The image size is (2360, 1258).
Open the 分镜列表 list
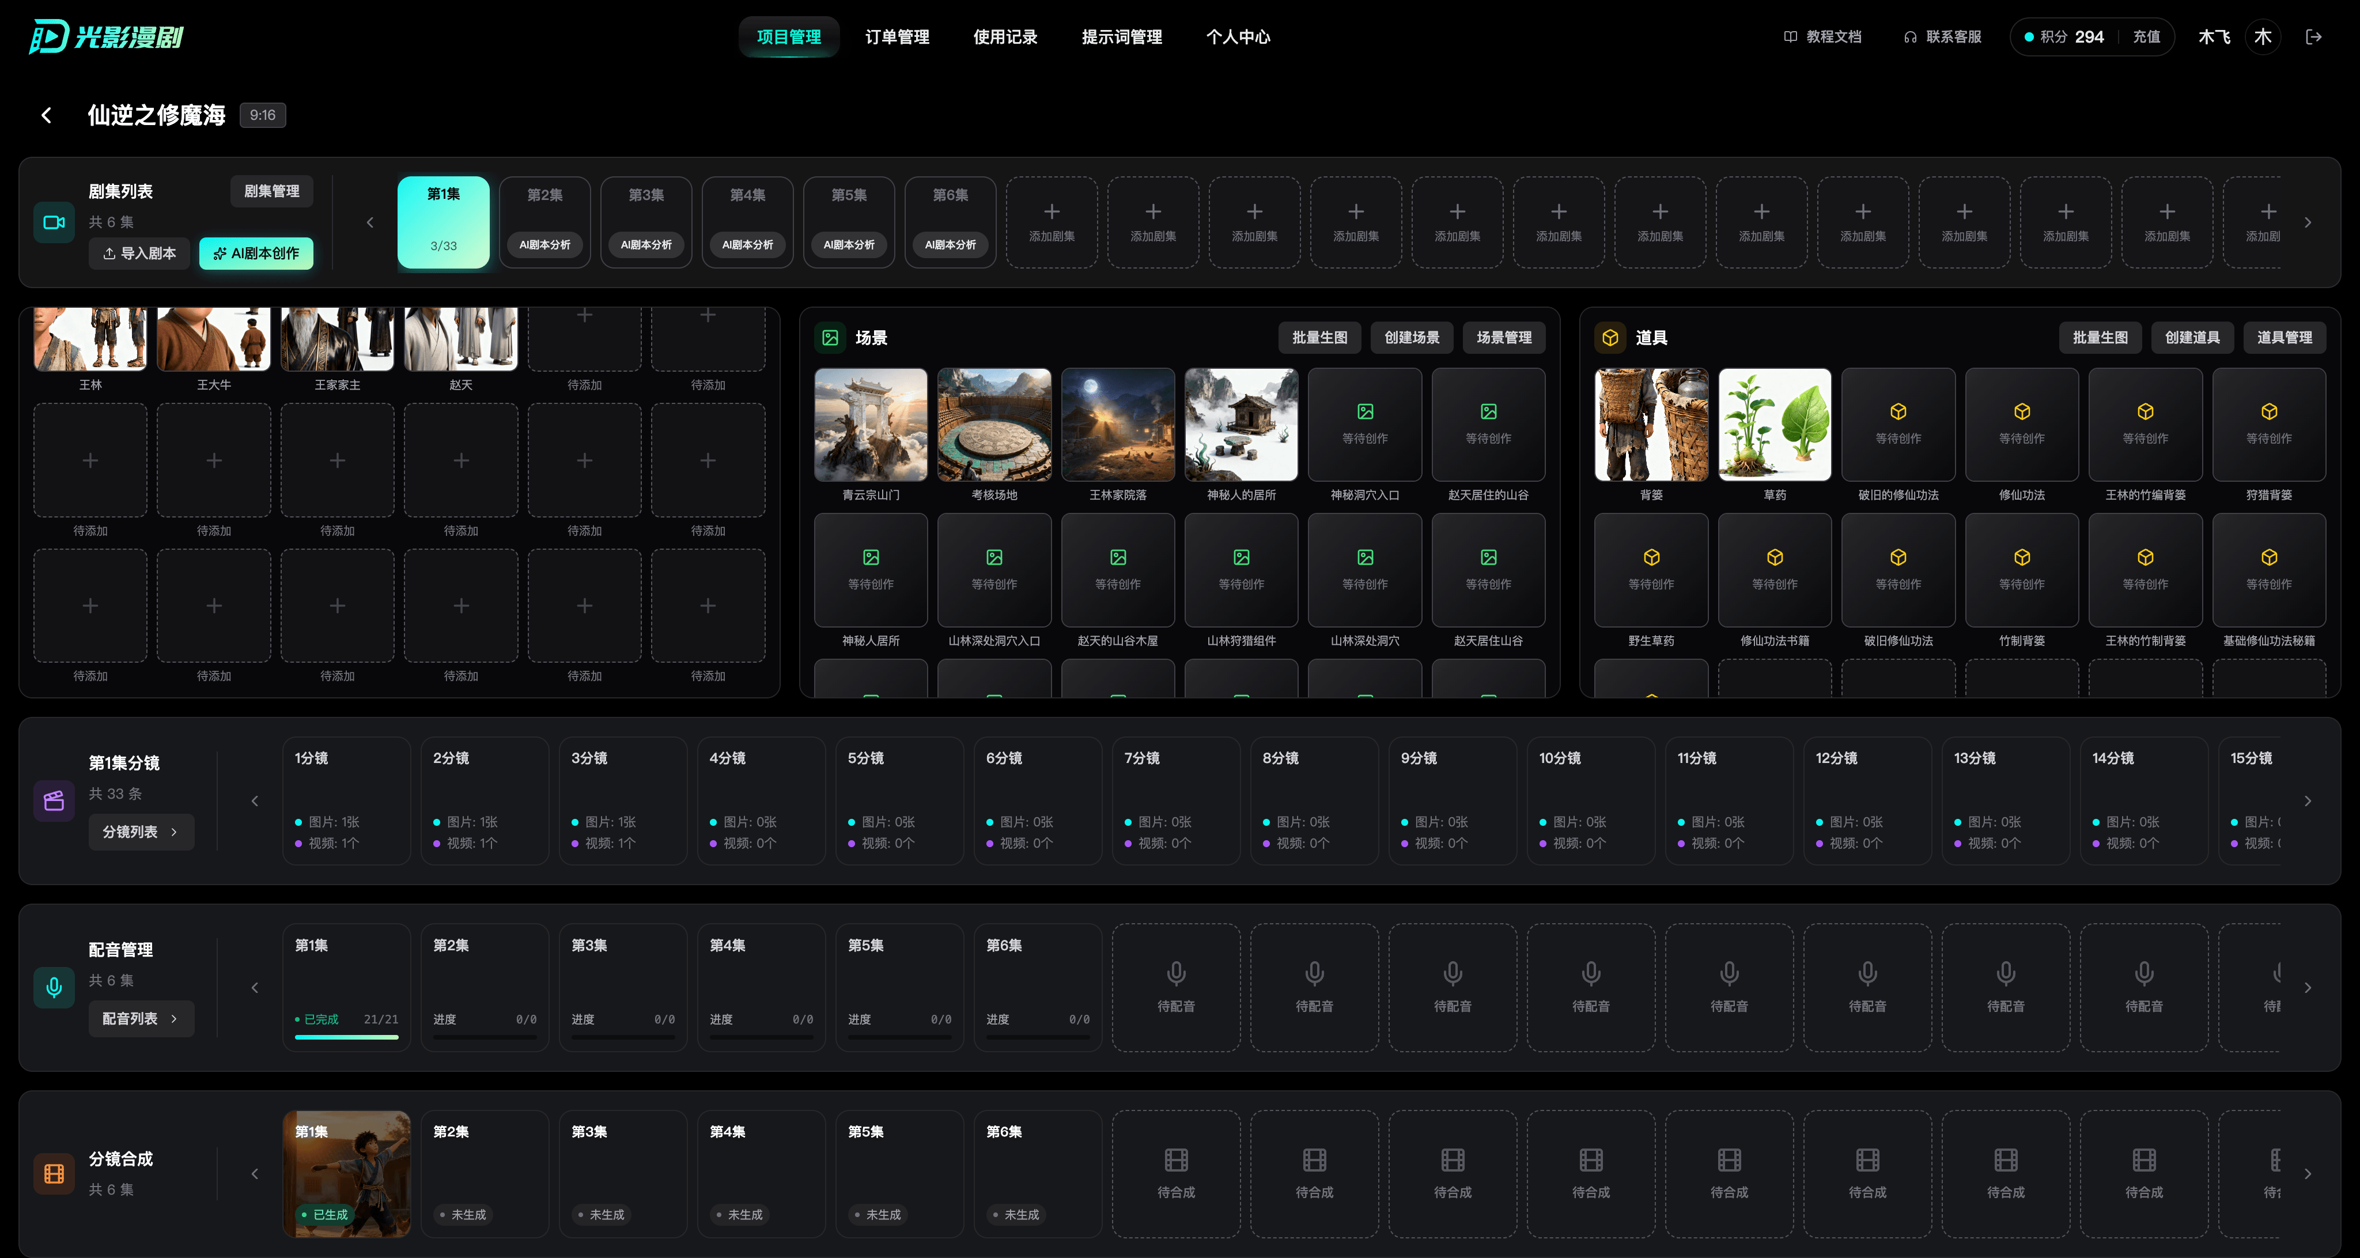click(141, 832)
